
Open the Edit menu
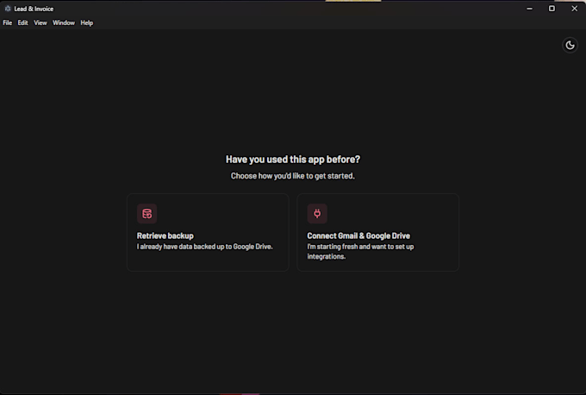(x=22, y=22)
